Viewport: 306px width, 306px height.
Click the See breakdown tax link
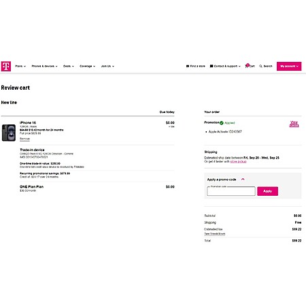coord(215,234)
